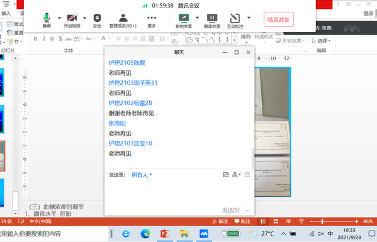
Task: Click the red 结束共享 button
Action: click(x=278, y=19)
